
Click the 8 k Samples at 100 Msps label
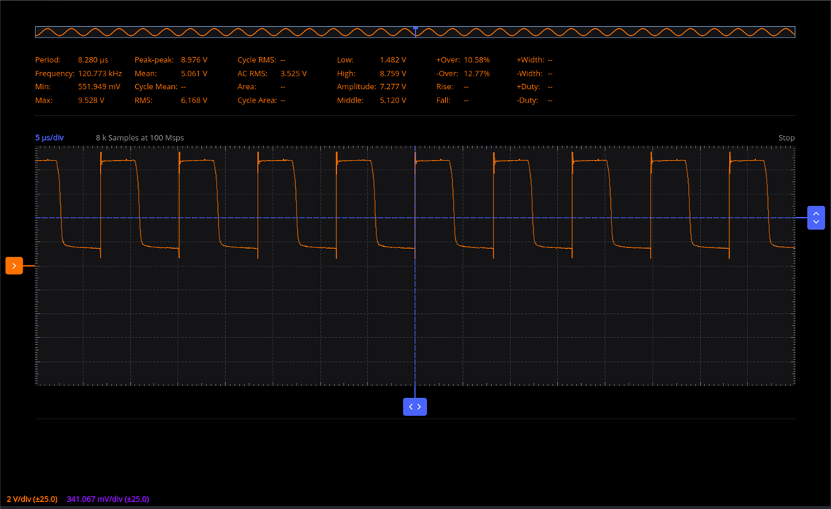pyautogui.click(x=139, y=138)
